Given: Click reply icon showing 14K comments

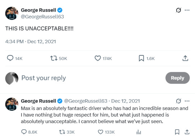Looking at the screenshot, I should (x=10, y=58).
